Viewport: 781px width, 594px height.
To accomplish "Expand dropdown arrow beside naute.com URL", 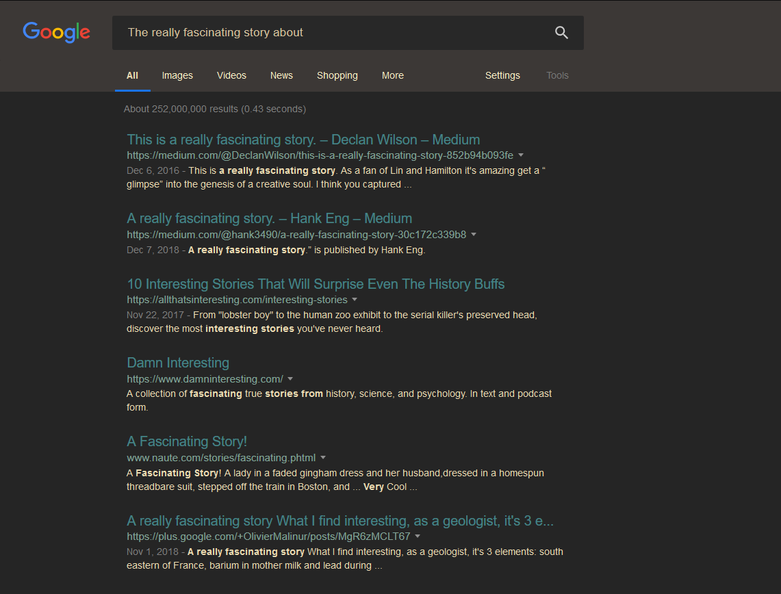I will 323,457.
